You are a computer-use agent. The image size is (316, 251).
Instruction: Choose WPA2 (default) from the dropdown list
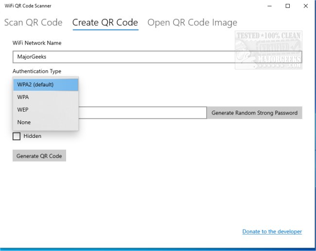[46, 84]
